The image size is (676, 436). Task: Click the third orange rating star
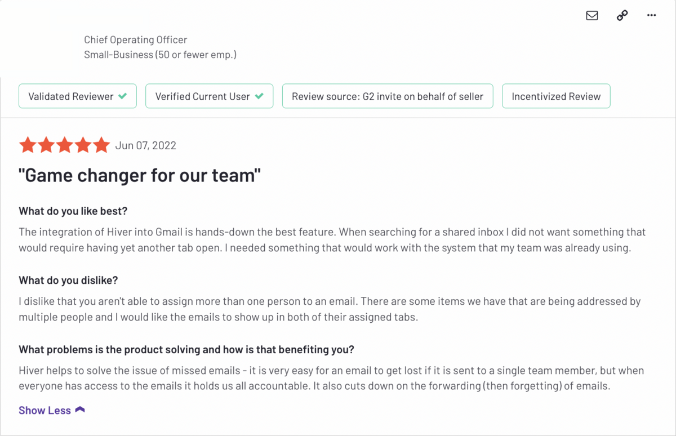click(65, 145)
